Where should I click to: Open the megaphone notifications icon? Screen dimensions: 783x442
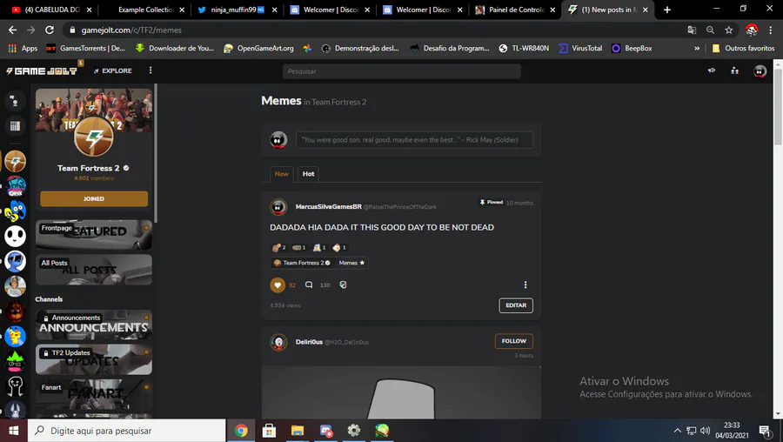pos(712,71)
